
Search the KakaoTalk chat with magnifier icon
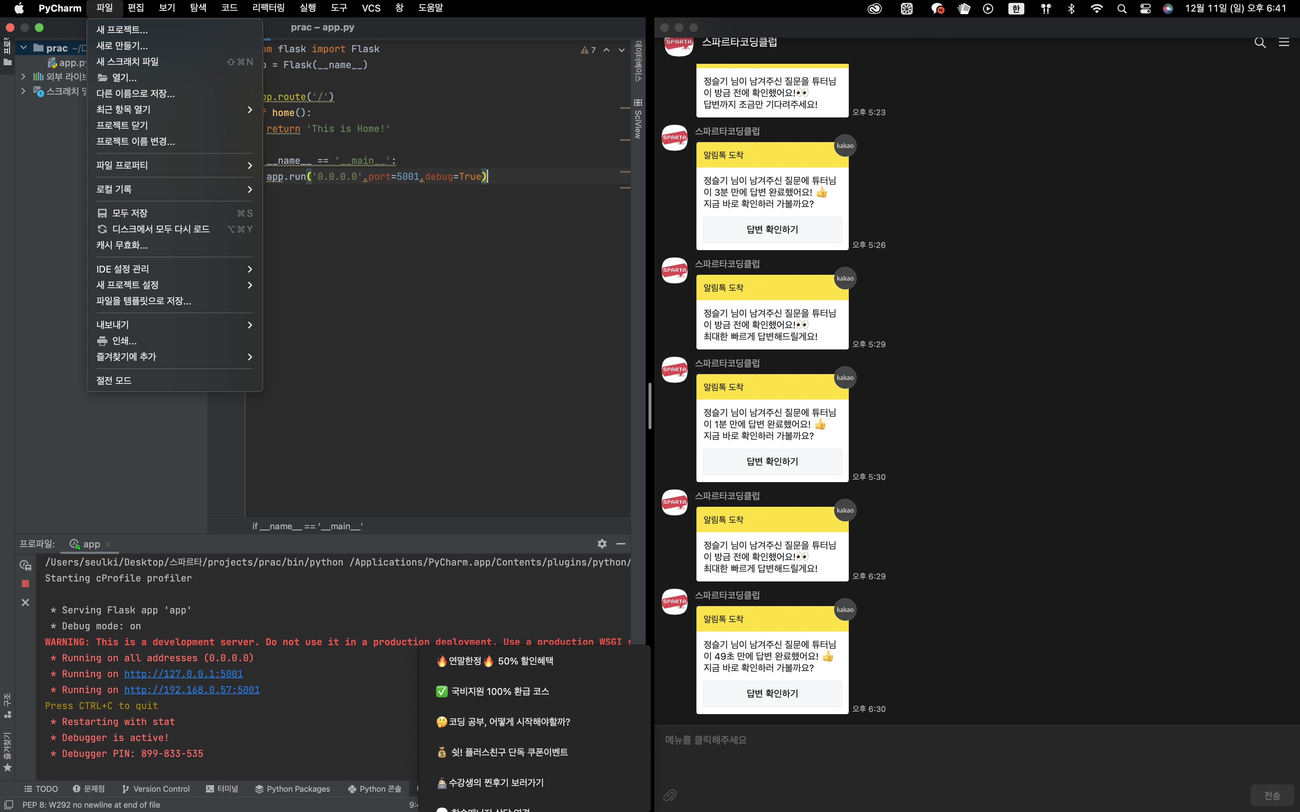1260,42
